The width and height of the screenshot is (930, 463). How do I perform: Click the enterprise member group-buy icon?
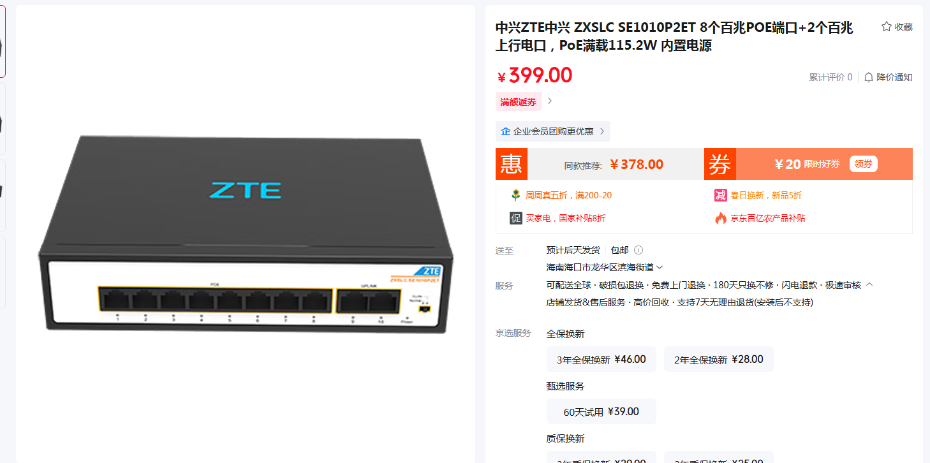coord(506,131)
